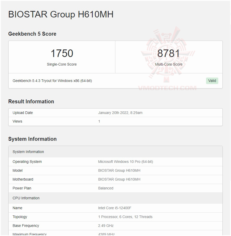The width and height of the screenshot is (231, 236).
Task: Click the Geekbench 5.4.3 Tryout version text
Action: pos(52,81)
